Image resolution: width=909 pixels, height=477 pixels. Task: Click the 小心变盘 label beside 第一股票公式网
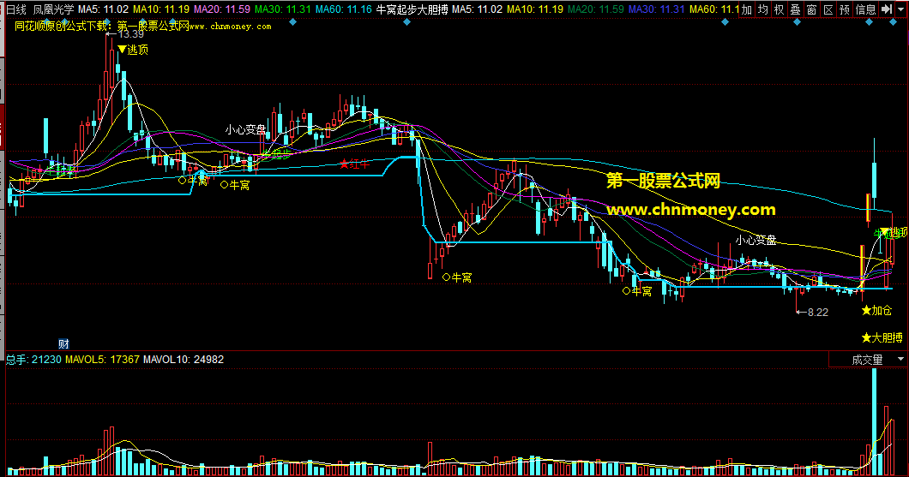pyautogui.click(x=756, y=241)
